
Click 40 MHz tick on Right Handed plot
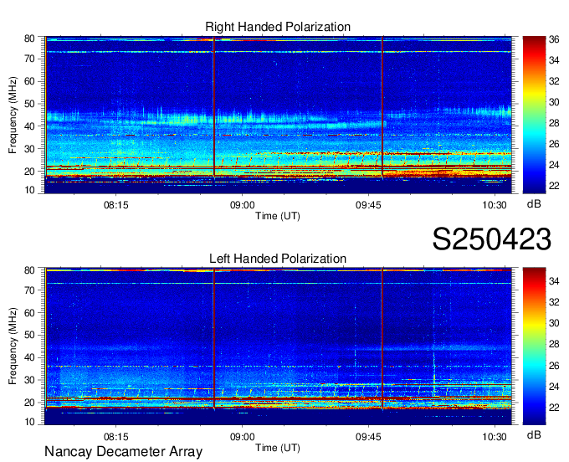pyautogui.click(x=29, y=126)
